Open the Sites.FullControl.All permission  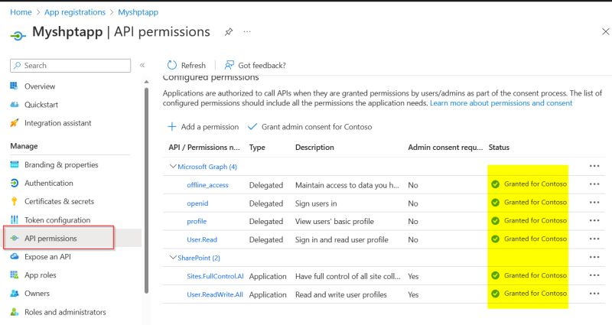pos(215,276)
